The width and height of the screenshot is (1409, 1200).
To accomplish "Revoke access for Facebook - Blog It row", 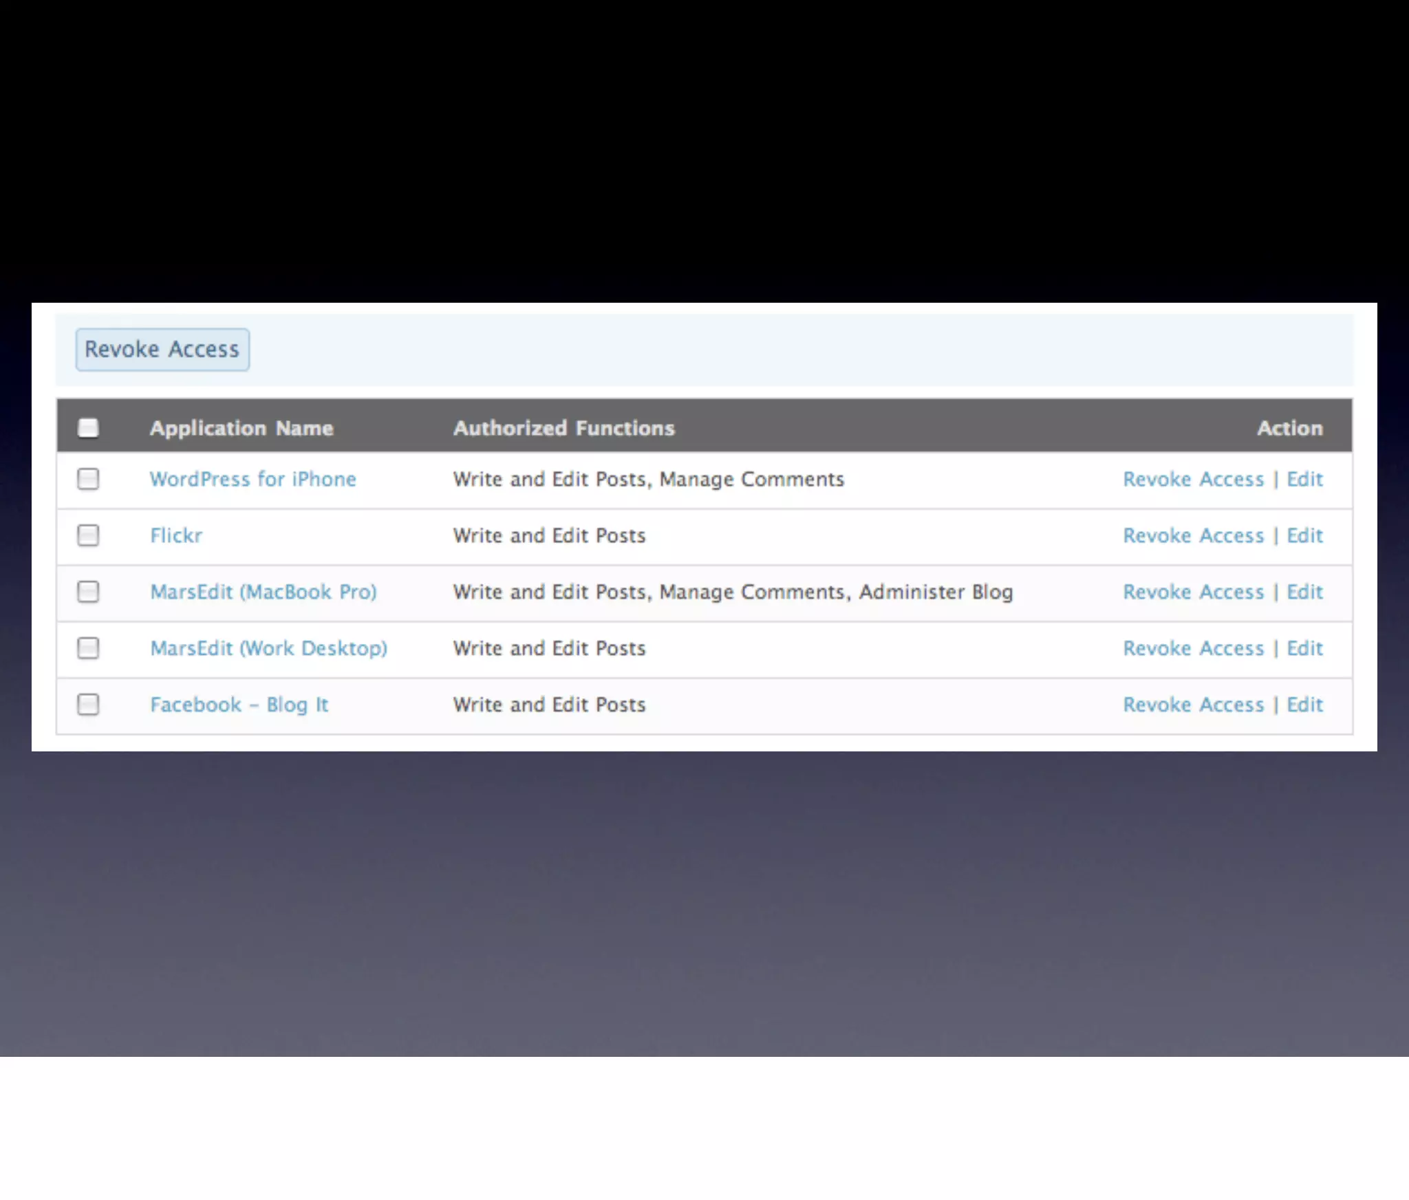I will pos(1193,705).
